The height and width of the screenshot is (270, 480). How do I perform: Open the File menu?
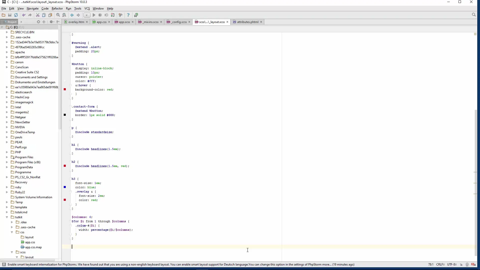pos(4,8)
